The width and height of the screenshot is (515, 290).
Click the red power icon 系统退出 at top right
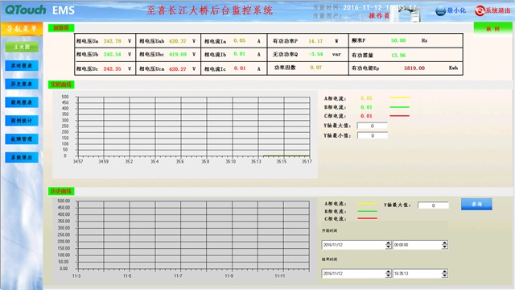coord(480,10)
